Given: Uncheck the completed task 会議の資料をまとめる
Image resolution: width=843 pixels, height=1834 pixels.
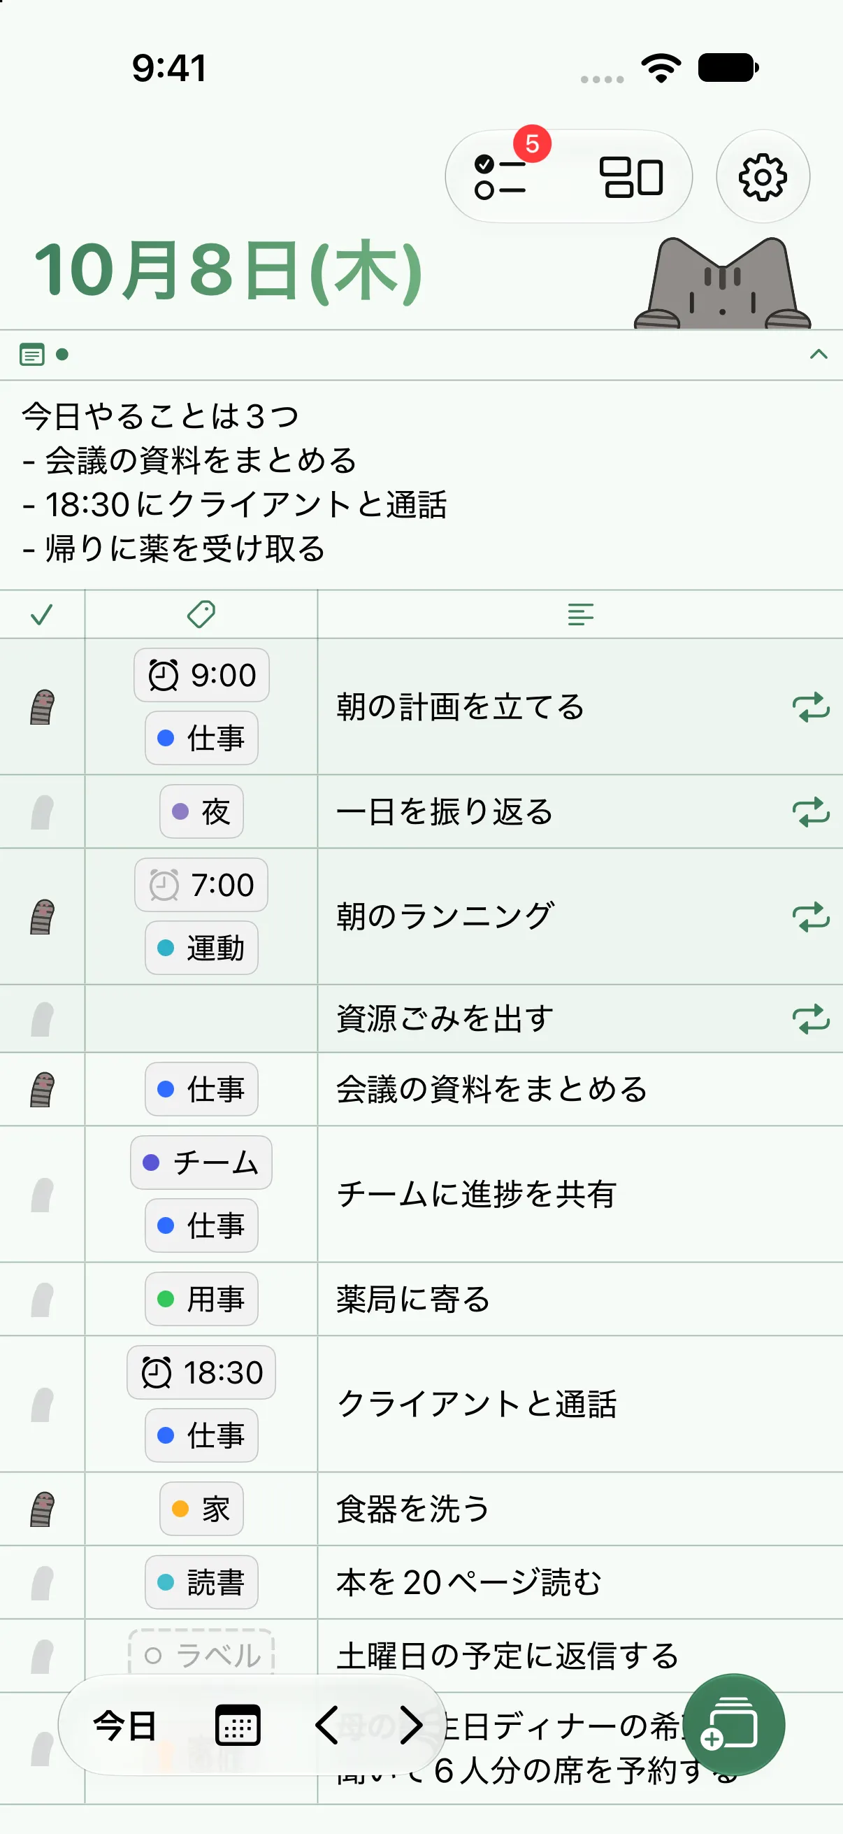Looking at the screenshot, I should pos(42,1089).
